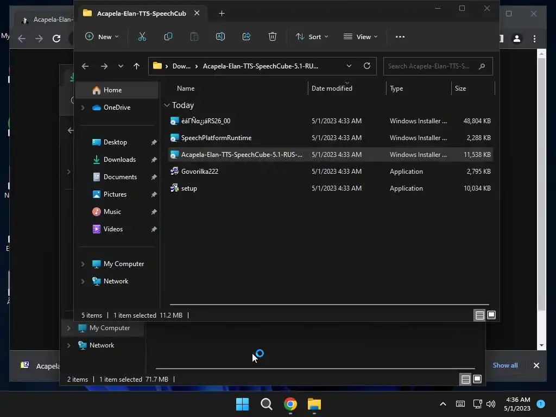The width and height of the screenshot is (556, 417).
Task: Select Acapela-Elan-TTS-SpeechCube-5.1-RUS file
Action: click(x=330, y=155)
